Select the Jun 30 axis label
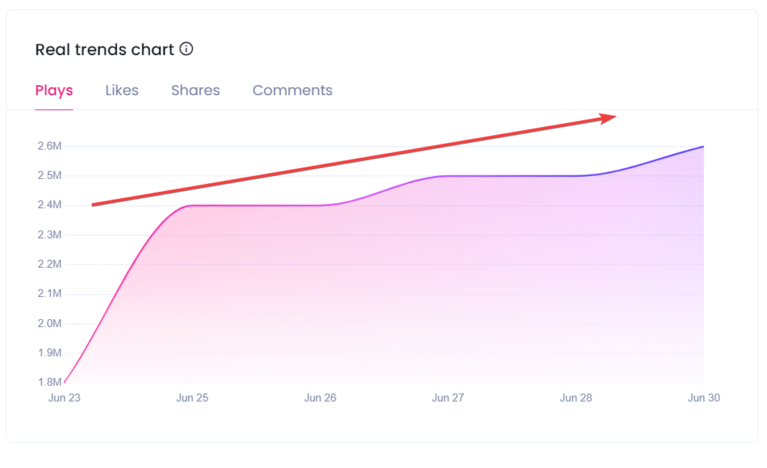The image size is (767, 468). point(703,398)
